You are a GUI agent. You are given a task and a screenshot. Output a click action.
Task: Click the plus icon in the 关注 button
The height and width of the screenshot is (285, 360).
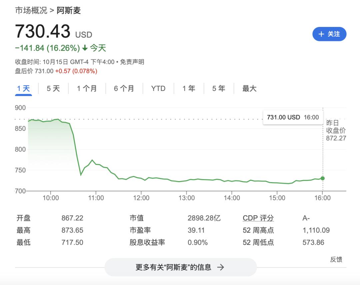[321, 34]
